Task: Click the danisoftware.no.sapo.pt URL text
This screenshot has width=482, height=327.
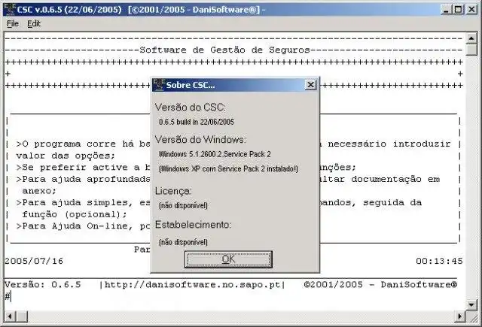Action: coord(193,285)
